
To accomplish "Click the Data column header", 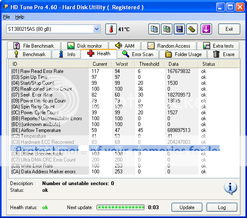I will 181,64.
